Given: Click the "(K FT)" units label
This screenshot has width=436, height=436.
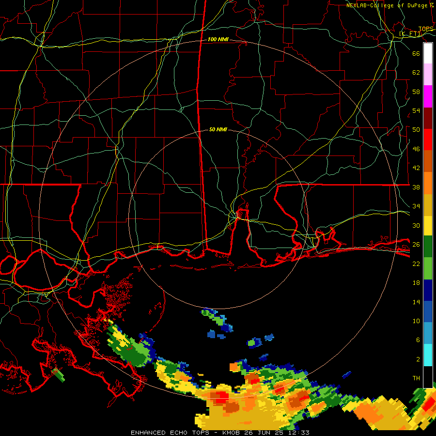Looking at the screenshot, I should 410,34.
